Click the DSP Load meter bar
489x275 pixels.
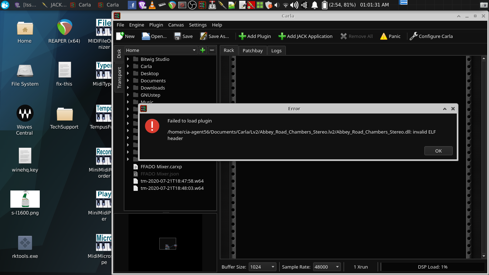tap(432, 267)
